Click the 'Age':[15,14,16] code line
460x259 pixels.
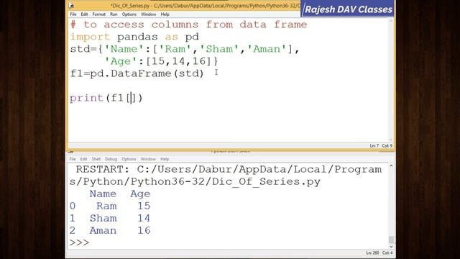click(x=161, y=61)
